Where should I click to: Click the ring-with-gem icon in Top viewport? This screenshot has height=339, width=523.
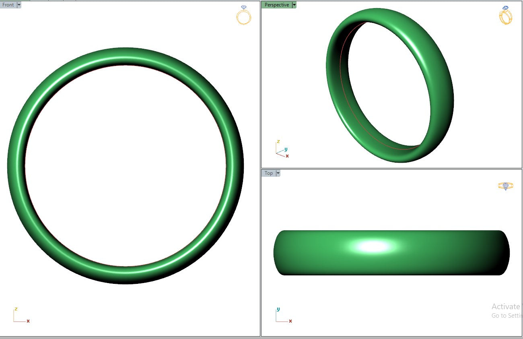[x=505, y=186]
